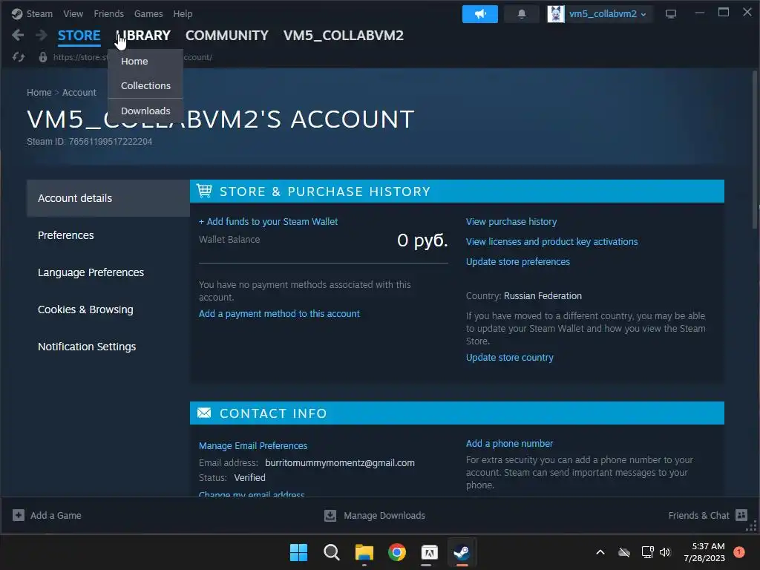Click the store URL address field
Viewport: 760px width, 570px height.
[132, 57]
